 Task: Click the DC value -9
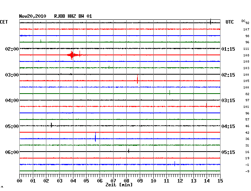[247, 171]
